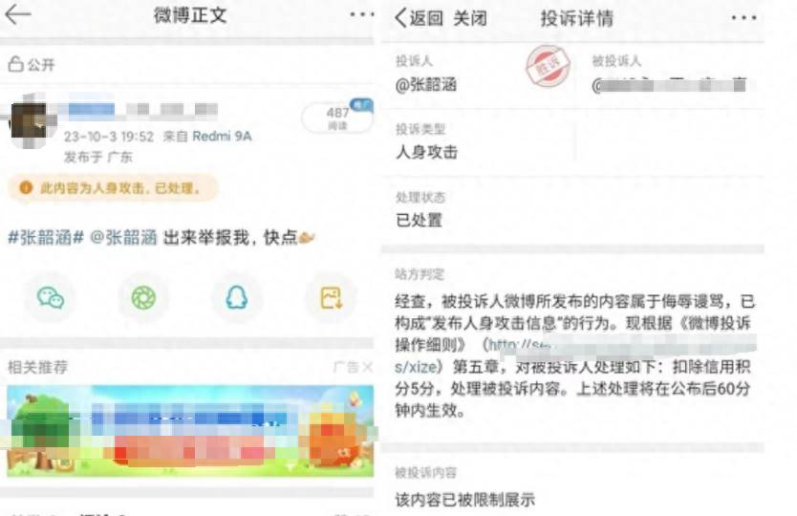Image resolution: width=797 pixels, height=516 pixels.
Task: Tap the poster's avatar thumbnail
Action: point(29,121)
